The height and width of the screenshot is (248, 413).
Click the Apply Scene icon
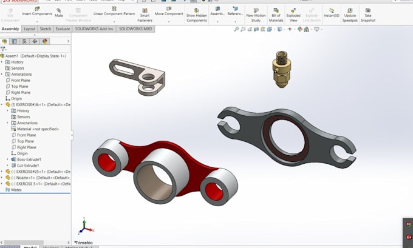tap(306, 29)
